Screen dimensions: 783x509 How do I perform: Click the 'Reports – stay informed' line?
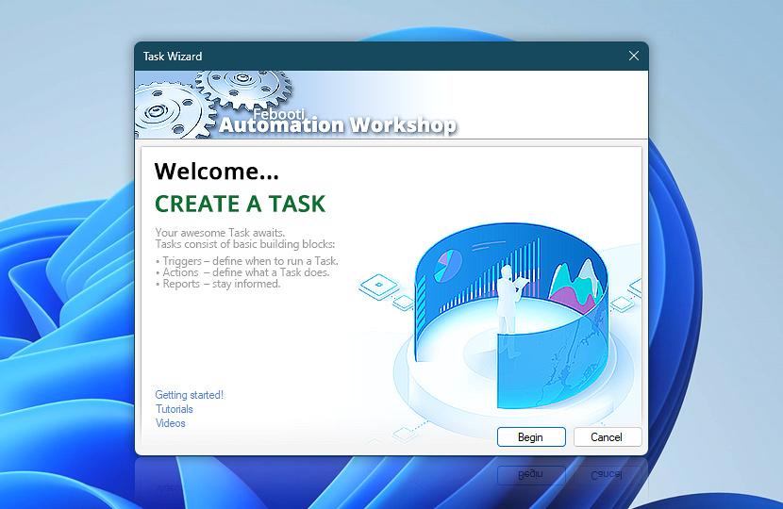coord(218,284)
